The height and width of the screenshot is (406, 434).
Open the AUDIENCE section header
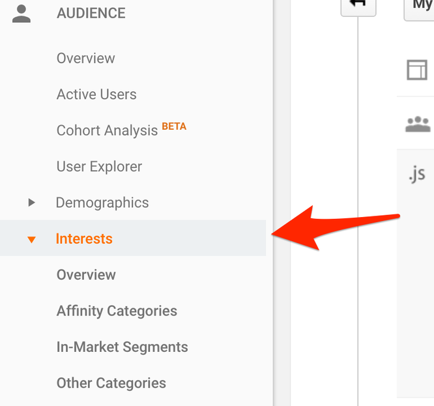click(x=91, y=14)
